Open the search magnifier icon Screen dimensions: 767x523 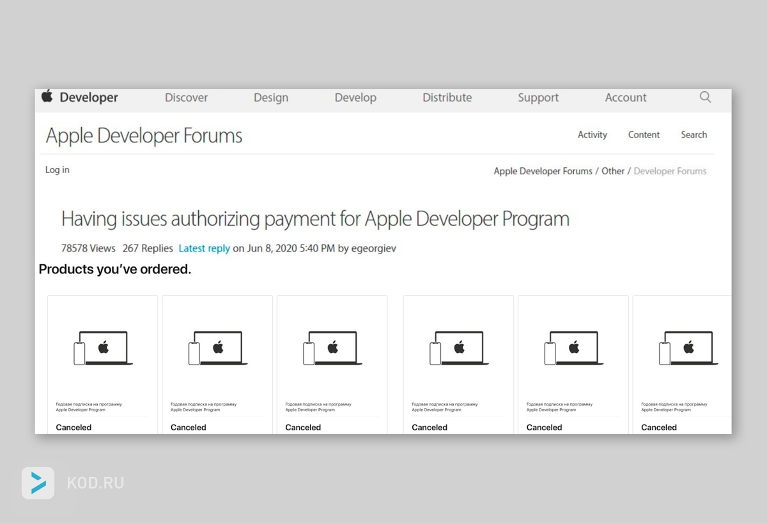click(705, 97)
